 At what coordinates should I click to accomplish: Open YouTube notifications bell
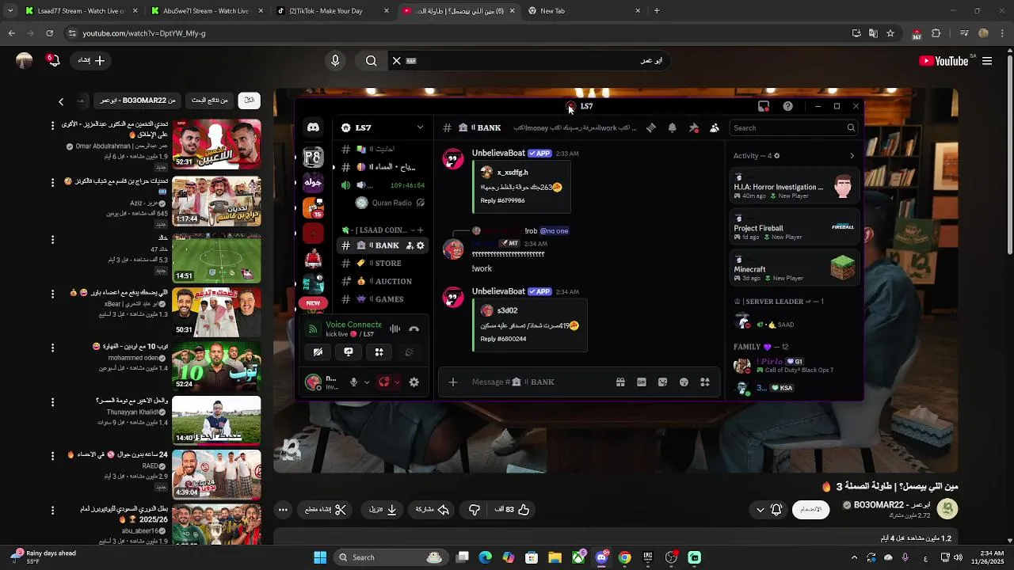point(53,60)
